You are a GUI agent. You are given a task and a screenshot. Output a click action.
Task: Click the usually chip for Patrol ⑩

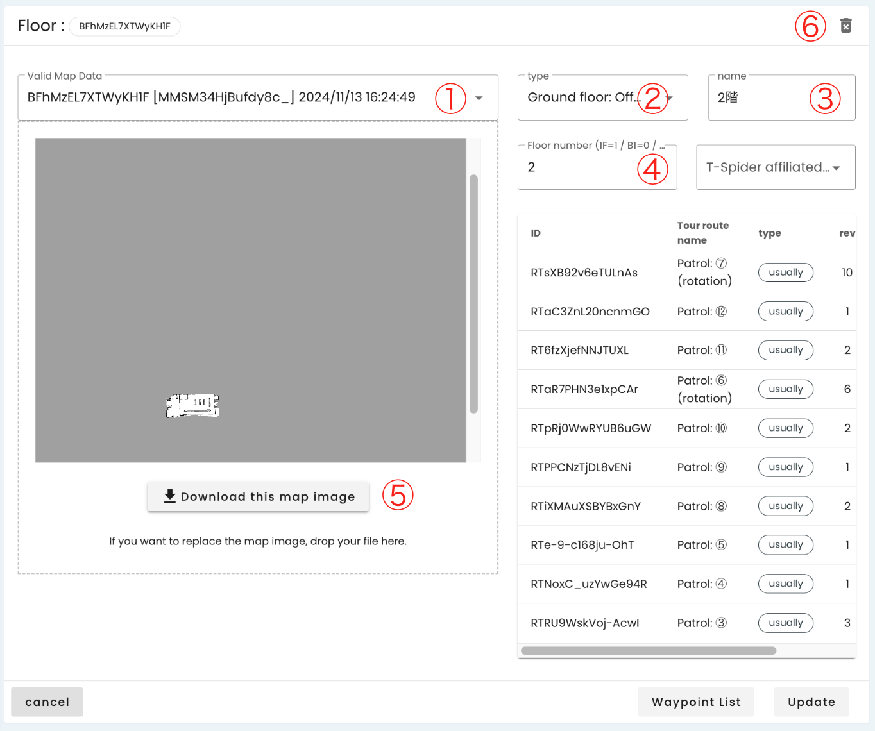coord(786,428)
